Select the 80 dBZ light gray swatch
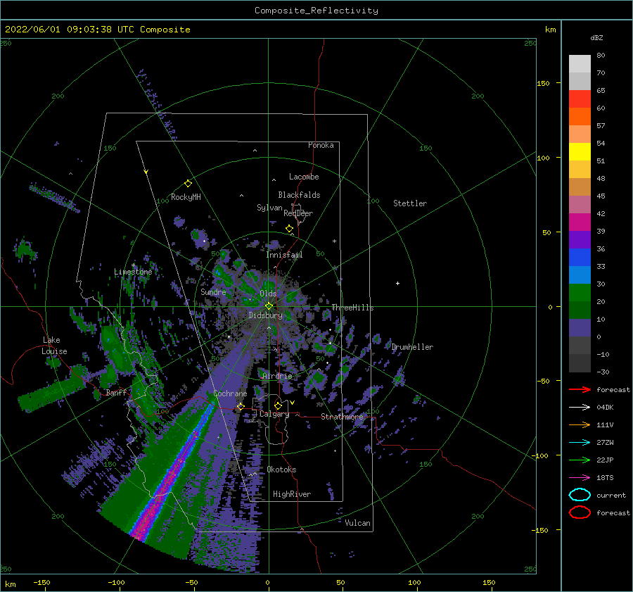Screen dimensions: 633x592 580,63
